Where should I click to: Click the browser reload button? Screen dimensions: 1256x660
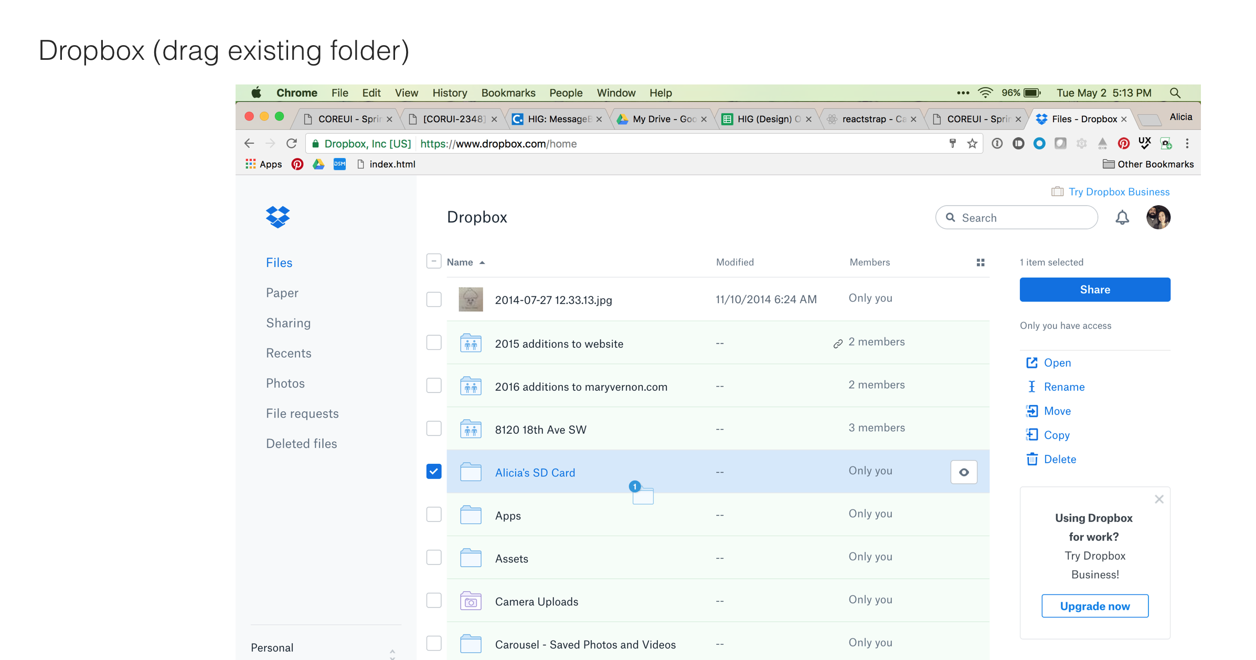pyautogui.click(x=292, y=143)
